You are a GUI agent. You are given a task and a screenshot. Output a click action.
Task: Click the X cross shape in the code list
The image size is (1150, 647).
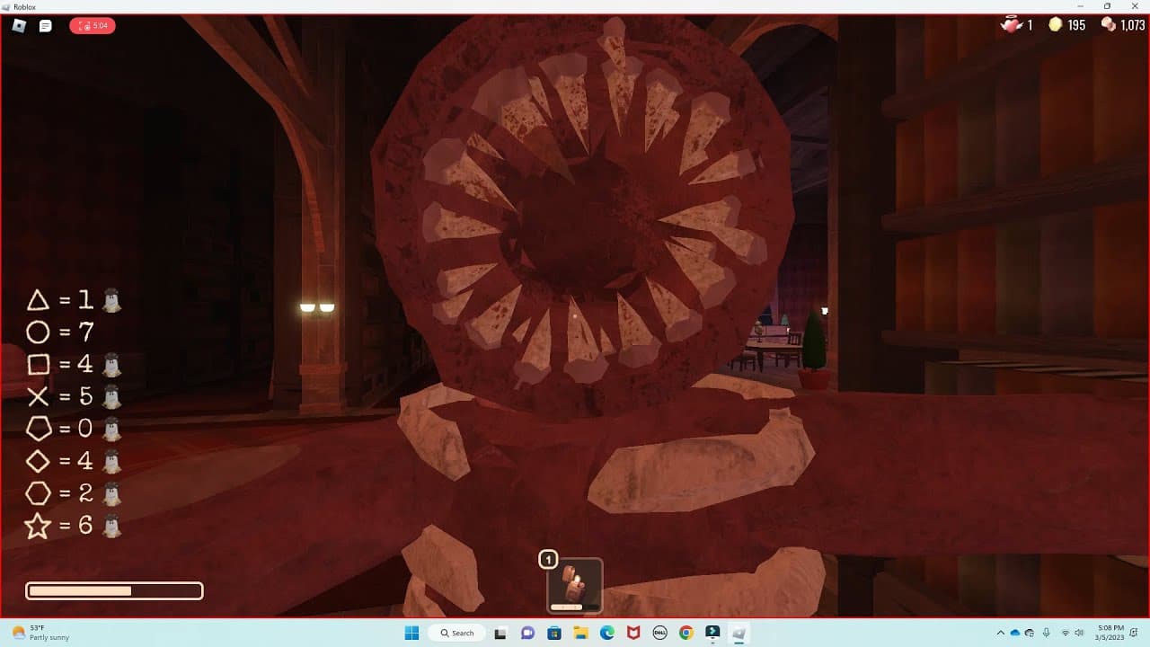(x=37, y=397)
